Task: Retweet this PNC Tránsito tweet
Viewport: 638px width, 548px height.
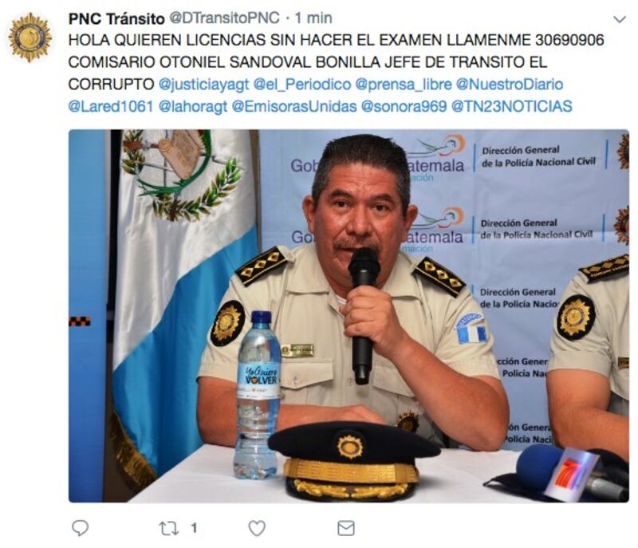Action: click(x=168, y=529)
